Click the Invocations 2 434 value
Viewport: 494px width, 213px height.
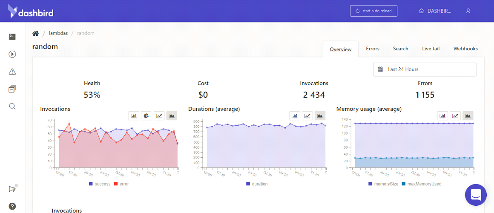tap(314, 95)
